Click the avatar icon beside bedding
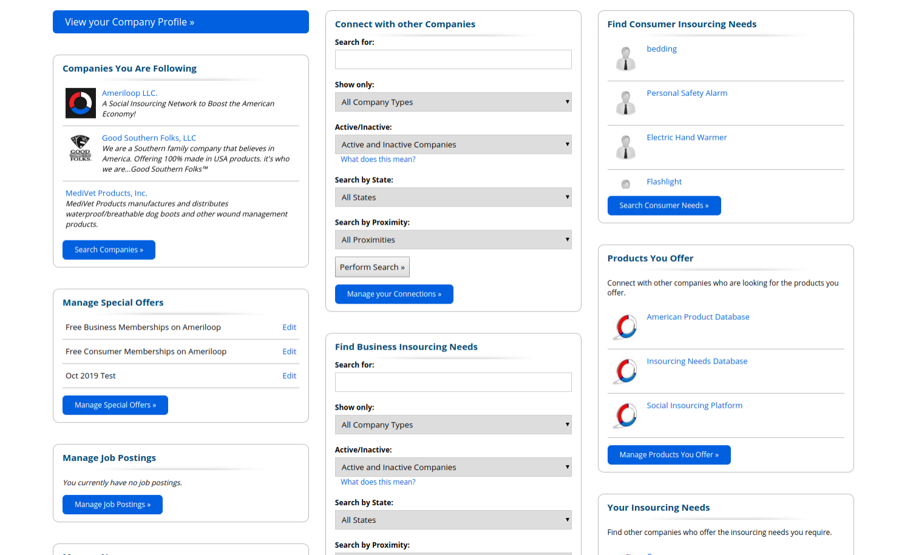Viewport: 899px width, 555px height. [x=626, y=59]
